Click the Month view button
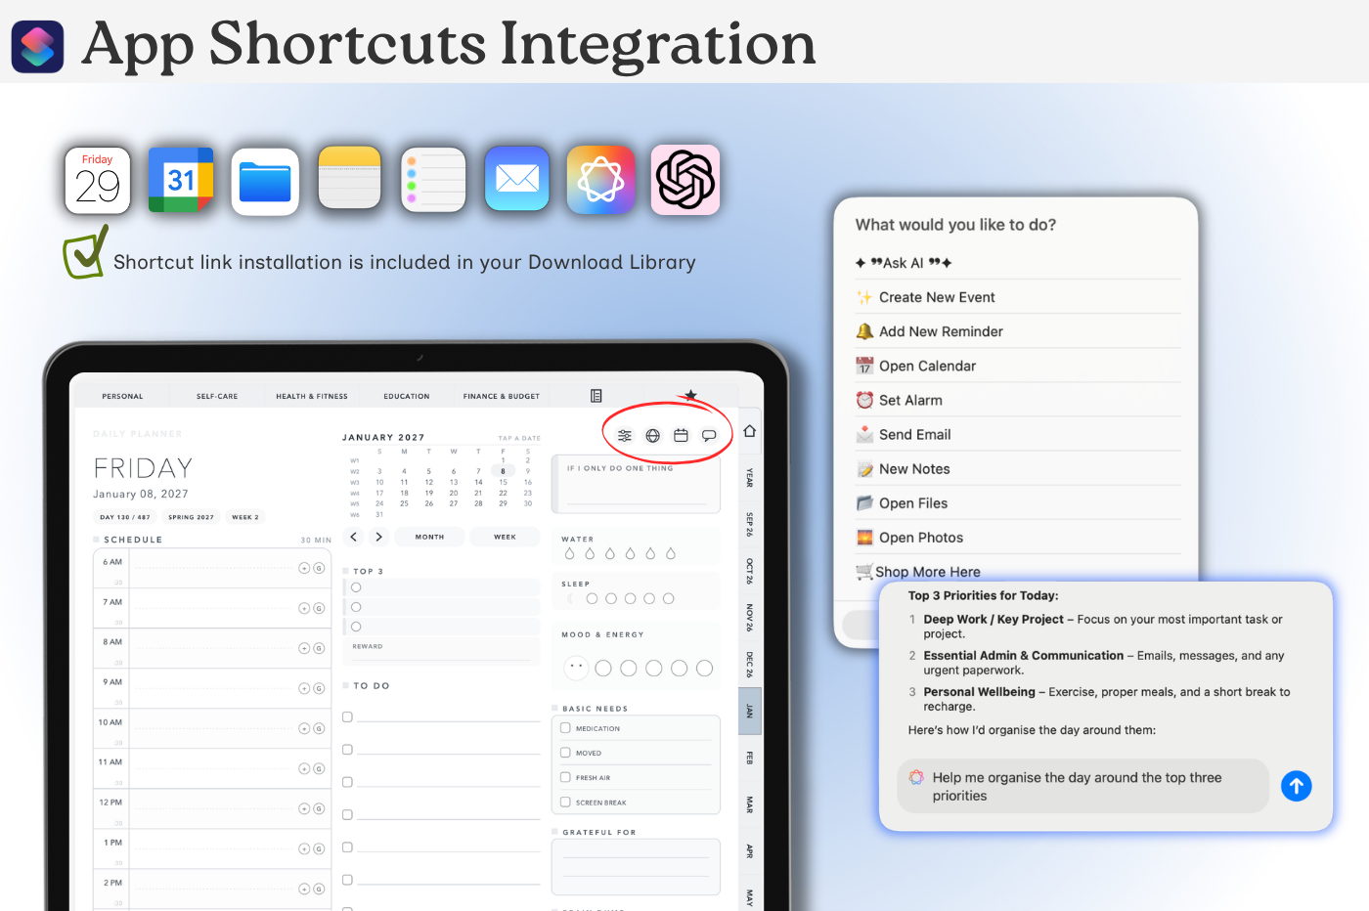Image resolution: width=1369 pixels, height=911 pixels. pyautogui.click(x=429, y=537)
